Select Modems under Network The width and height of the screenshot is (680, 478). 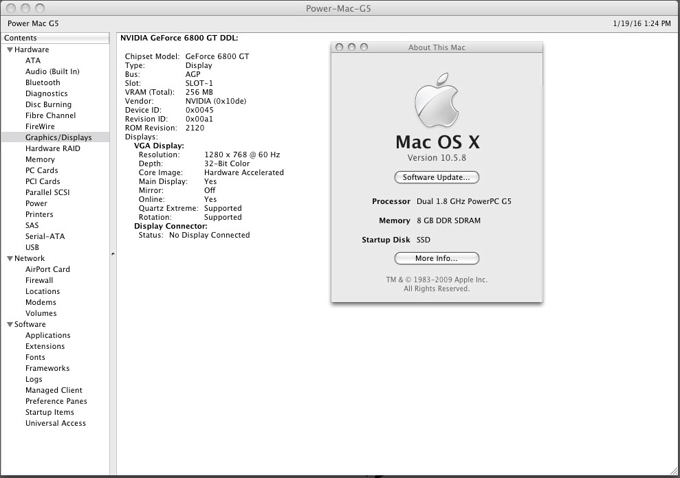pos(41,302)
